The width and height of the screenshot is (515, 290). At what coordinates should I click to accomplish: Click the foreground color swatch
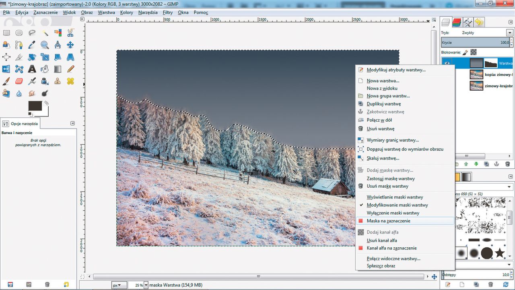[35, 106]
